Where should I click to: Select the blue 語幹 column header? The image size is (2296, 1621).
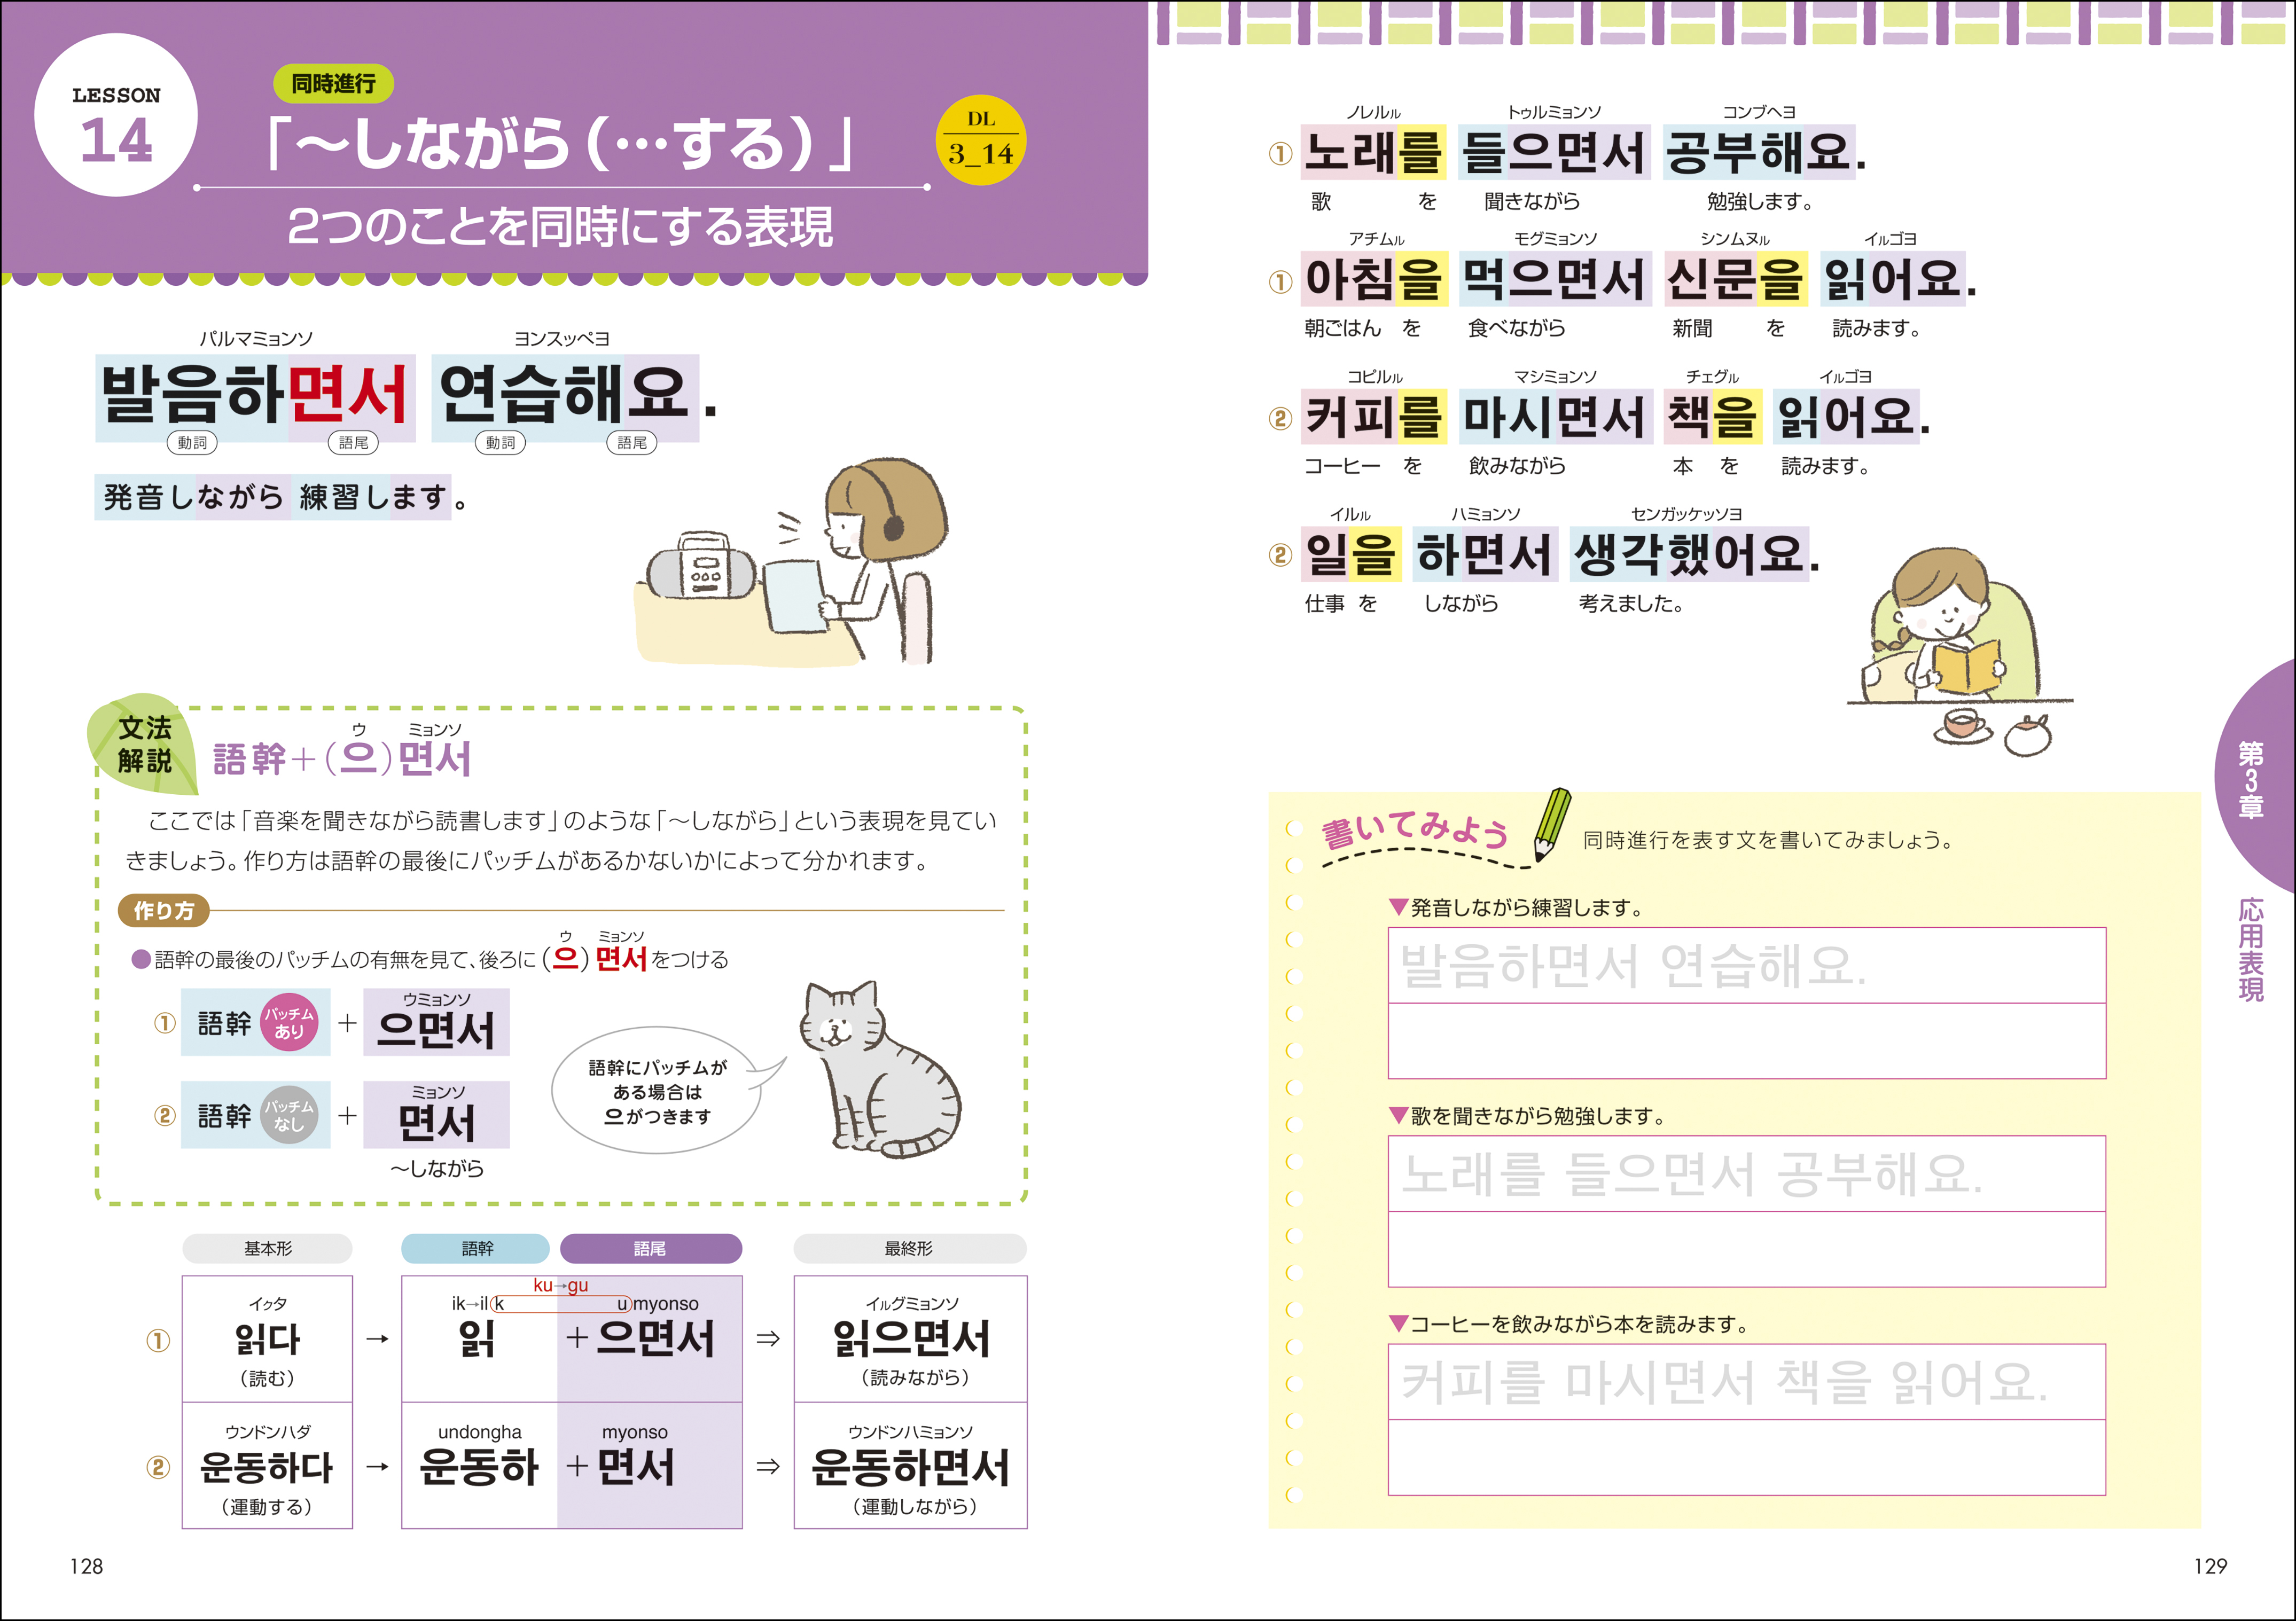[x=476, y=1249]
